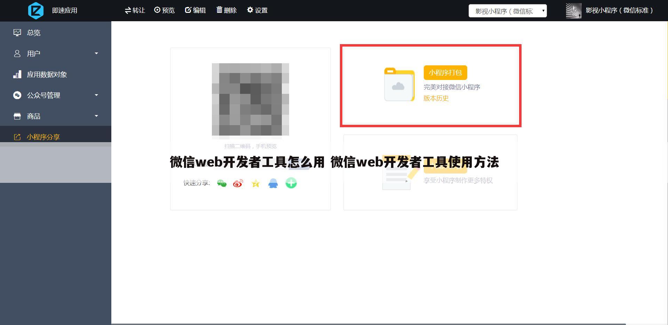The image size is (668, 325).
Task: Share to Weibo via red icon
Action: (x=238, y=183)
